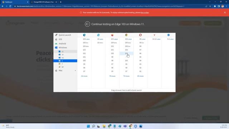
Task: Open a new browser tab
Action: coord(60,2)
